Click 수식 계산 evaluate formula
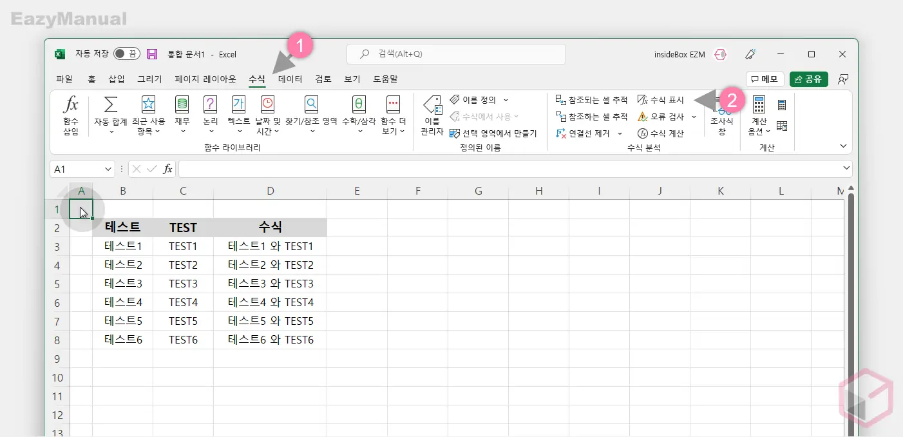Viewport: 903px width, 437px height. (660, 133)
